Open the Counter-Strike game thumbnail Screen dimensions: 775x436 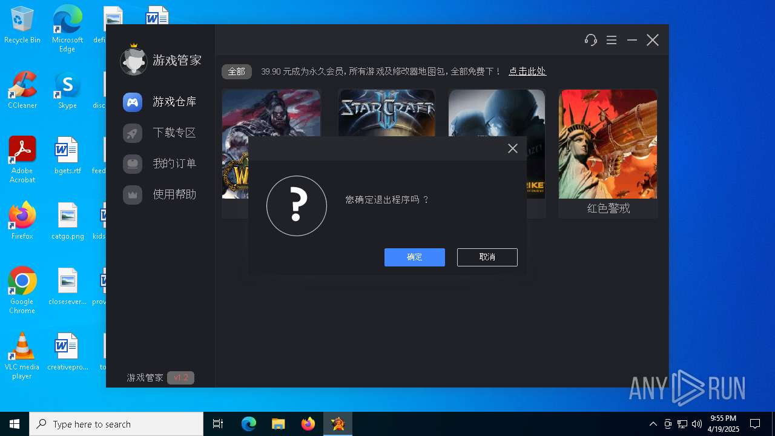(496, 113)
